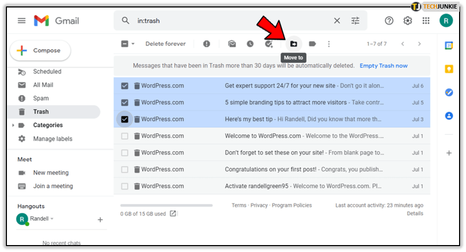Uncheck the 'Get expert support 24/7' email
This screenshot has height=252, width=466.
point(124,86)
